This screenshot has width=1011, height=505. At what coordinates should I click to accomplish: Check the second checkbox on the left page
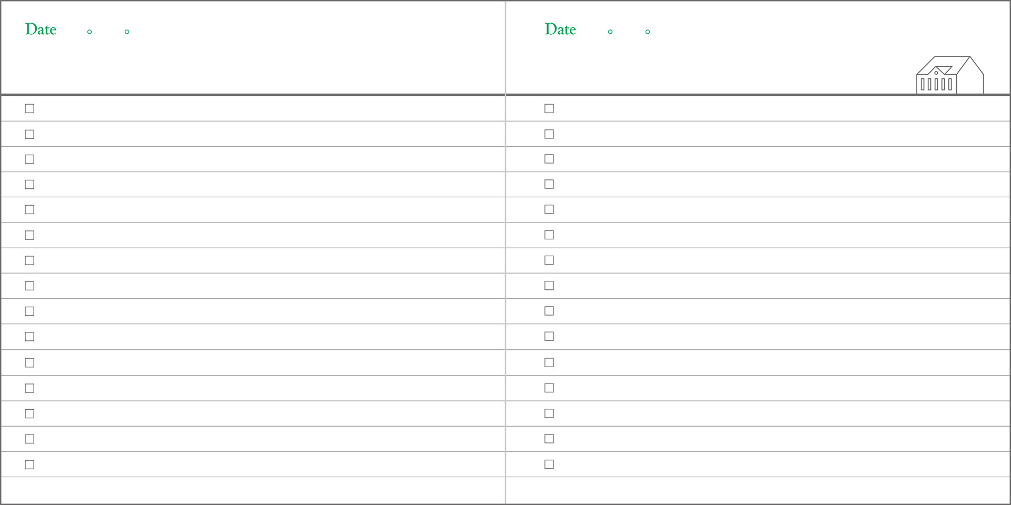tap(29, 134)
